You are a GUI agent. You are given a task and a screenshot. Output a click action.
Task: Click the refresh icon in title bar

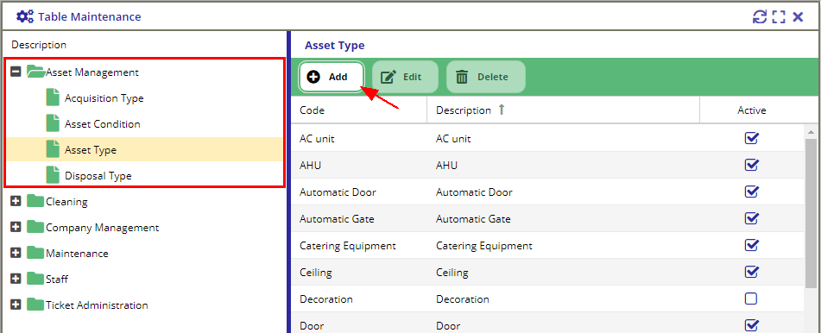(x=759, y=16)
